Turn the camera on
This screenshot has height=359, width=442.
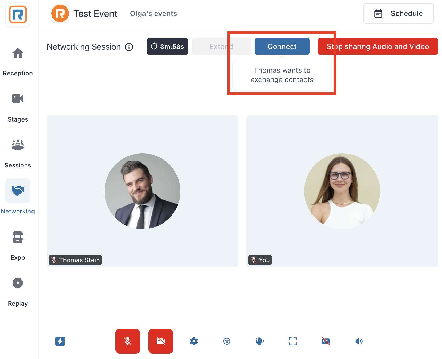click(x=161, y=341)
